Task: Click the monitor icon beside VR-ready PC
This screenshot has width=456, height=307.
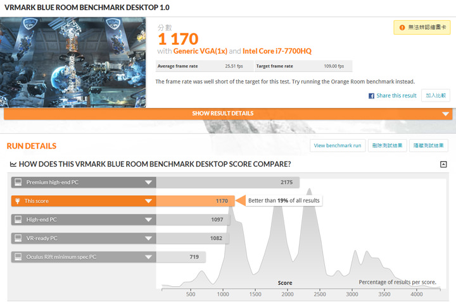Action: (x=18, y=238)
